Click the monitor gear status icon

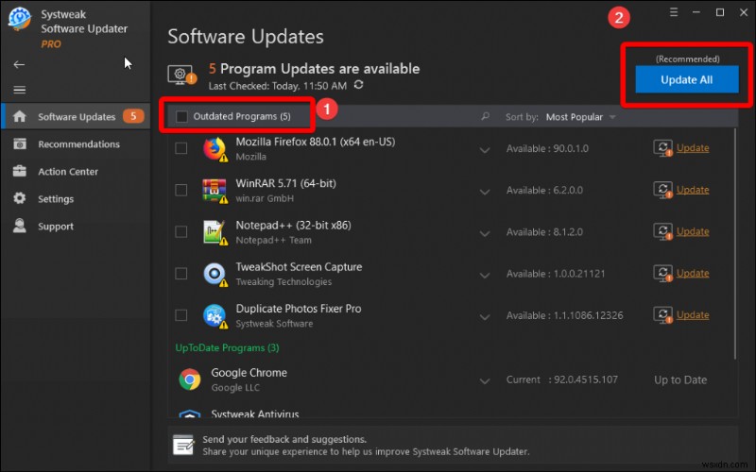click(182, 75)
